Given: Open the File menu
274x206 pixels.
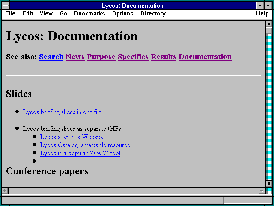Looking at the screenshot, I should coord(10,13).
